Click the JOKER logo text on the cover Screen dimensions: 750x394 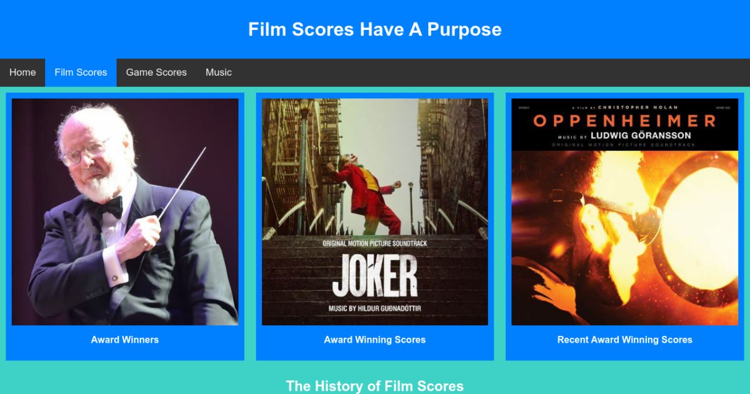point(375,277)
